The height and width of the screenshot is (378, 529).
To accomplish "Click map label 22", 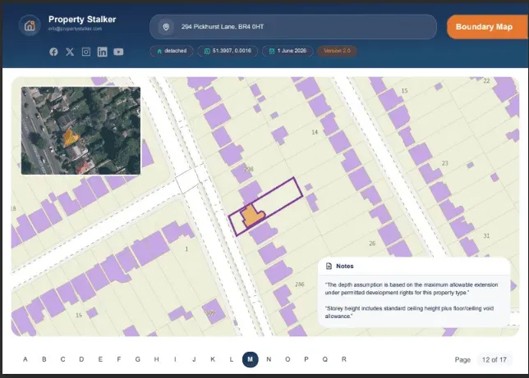I will [x=486, y=81].
